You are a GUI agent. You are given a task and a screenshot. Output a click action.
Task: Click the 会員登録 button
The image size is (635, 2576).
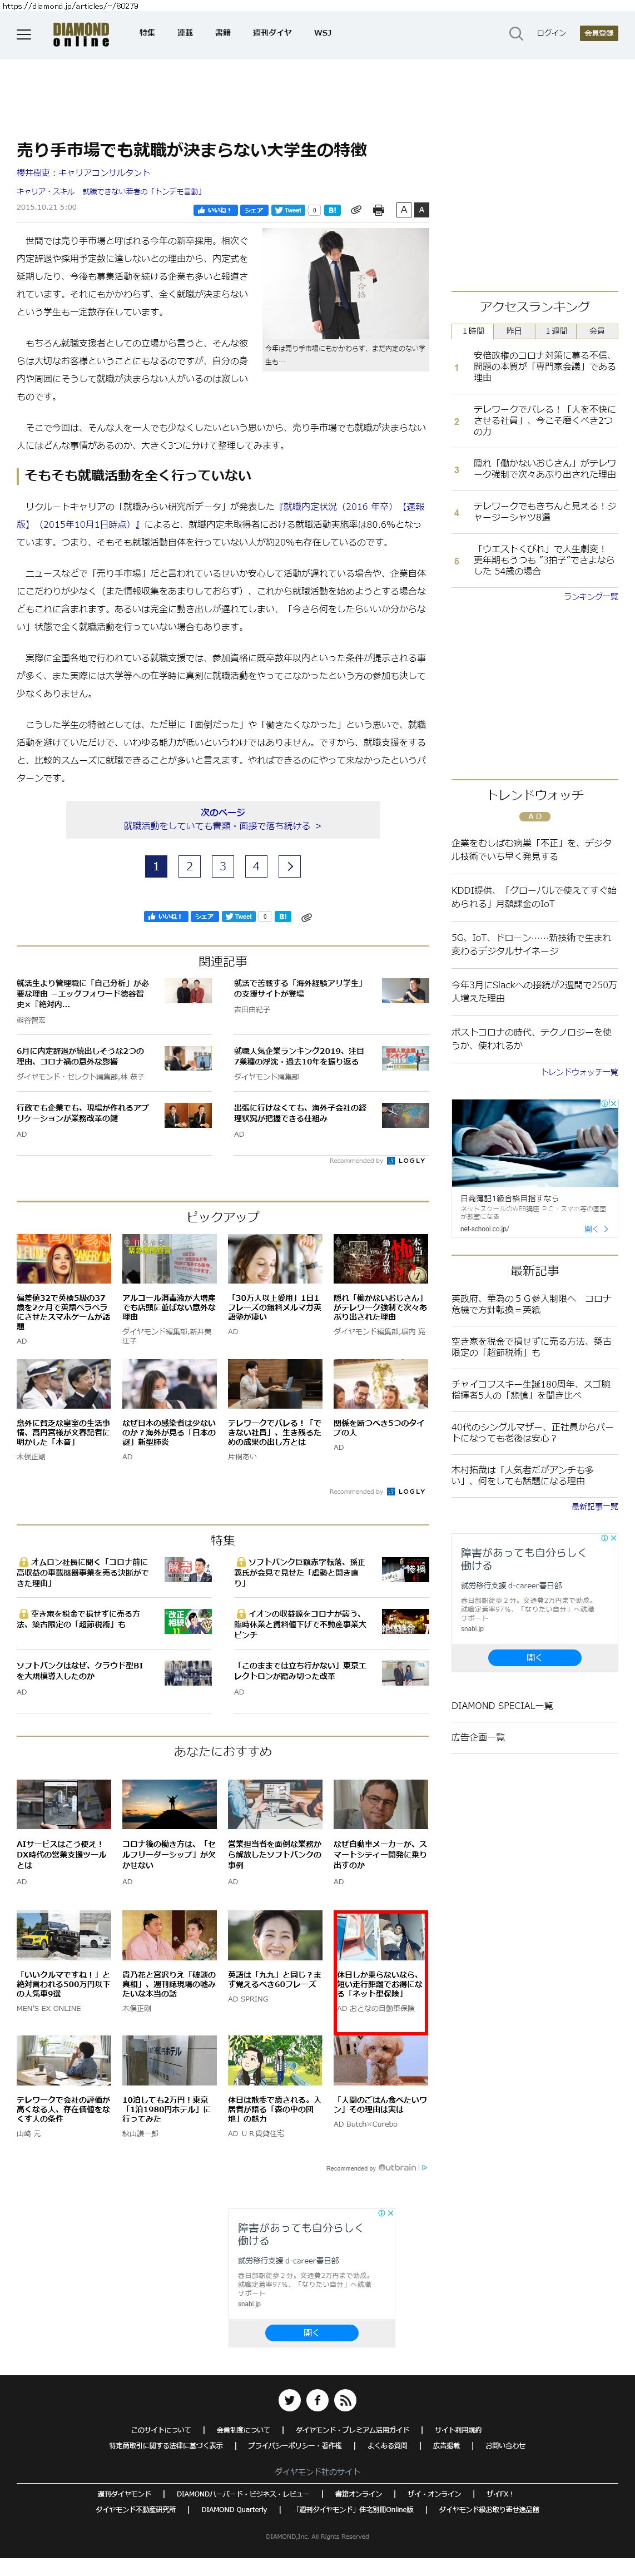pyautogui.click(x=599, y=33)
